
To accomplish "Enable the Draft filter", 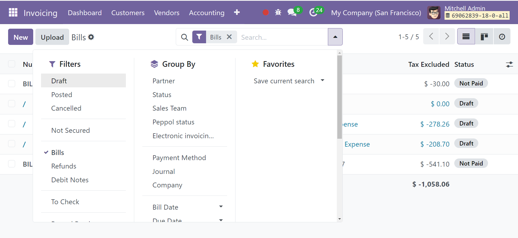I will (x=83, y=81).
